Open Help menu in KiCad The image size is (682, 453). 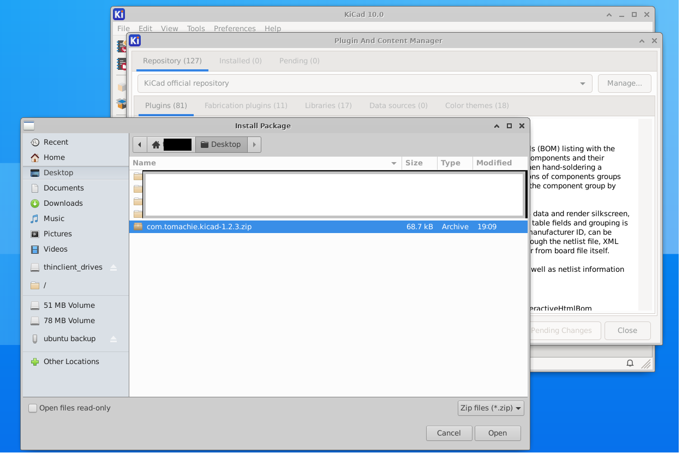pos(273,28)
